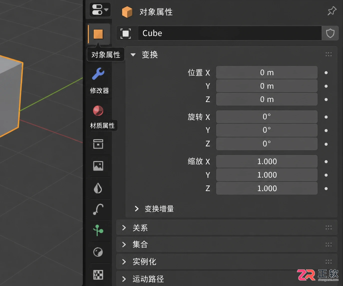
Task: Animate 旋转 Y with its keyframe dot
Action: (326, 130)
